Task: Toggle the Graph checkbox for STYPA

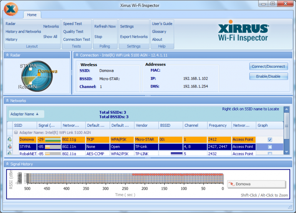Action: tap(270, 147)
